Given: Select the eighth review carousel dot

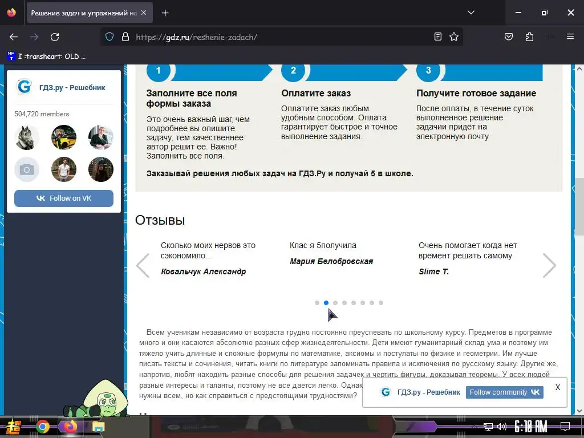Looking at the screenshot, I should 381,303.
